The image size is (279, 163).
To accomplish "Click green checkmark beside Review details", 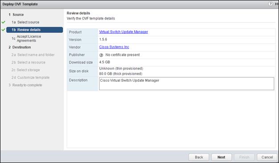I will (4, 30).
